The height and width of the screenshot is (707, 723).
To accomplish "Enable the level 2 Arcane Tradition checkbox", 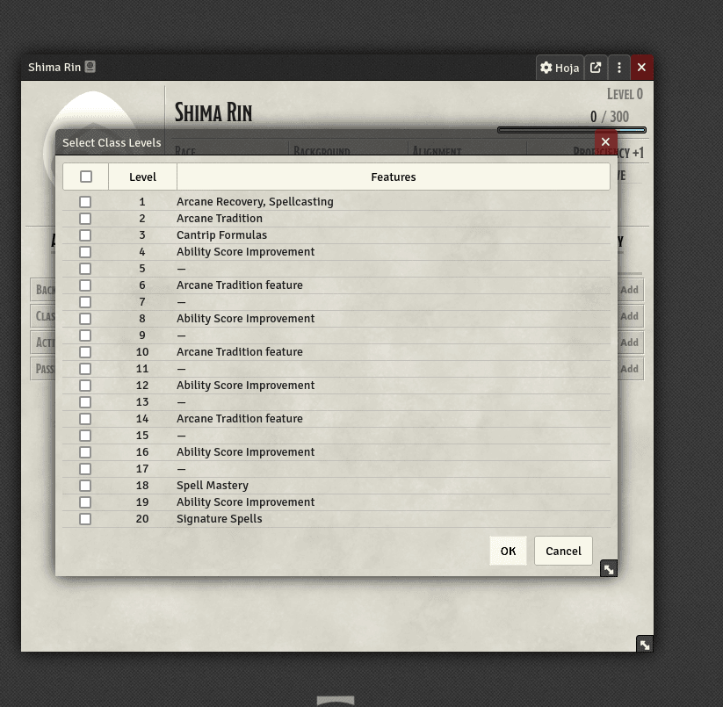I will tap(85, 219).
